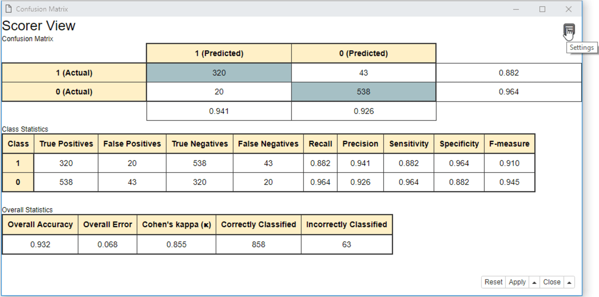Select the "0 (Predicted)" column header
The width and height of the screenshot is (599, 297).
[363, 53]
